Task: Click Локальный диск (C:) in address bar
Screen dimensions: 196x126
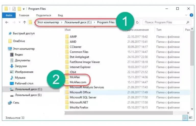Action: (x=78, y=22)
